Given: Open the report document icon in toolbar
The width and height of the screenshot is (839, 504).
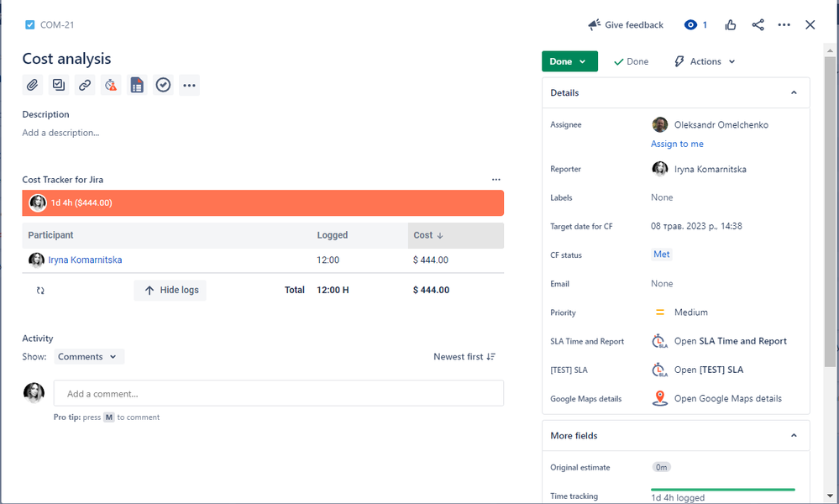Looking at the screenshot, I should point(137,85).
